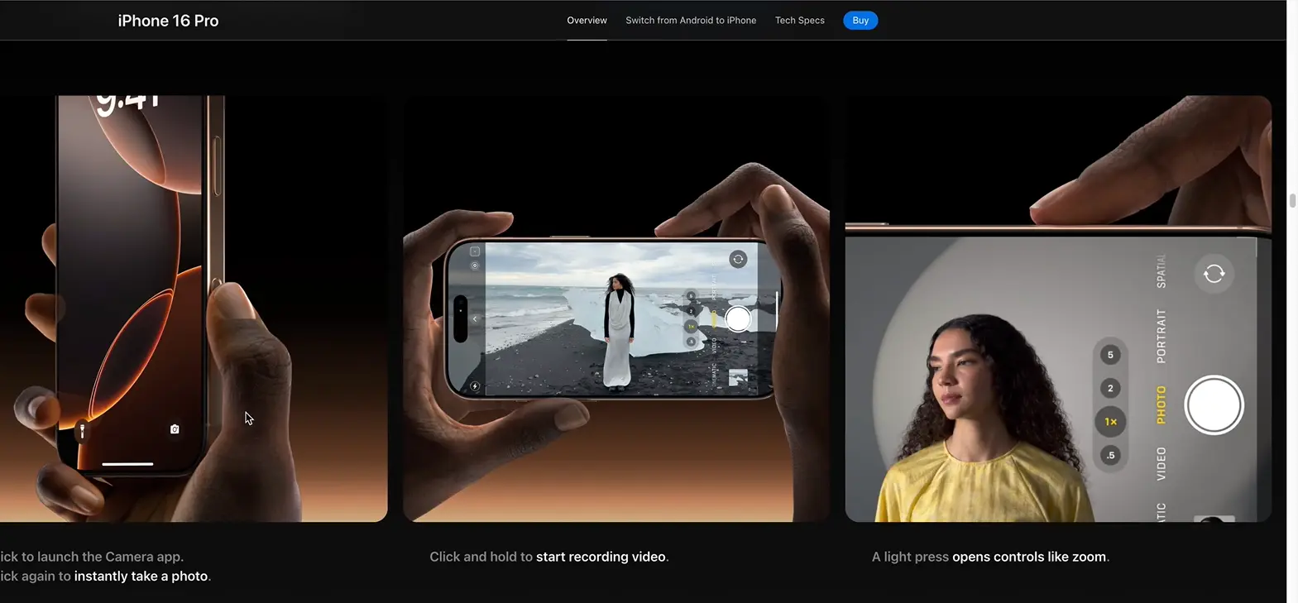Viewport: 1298px width, 603px height.
Task: Click the PORTRAIT mode label
Action: click(x=1161, y=337)
